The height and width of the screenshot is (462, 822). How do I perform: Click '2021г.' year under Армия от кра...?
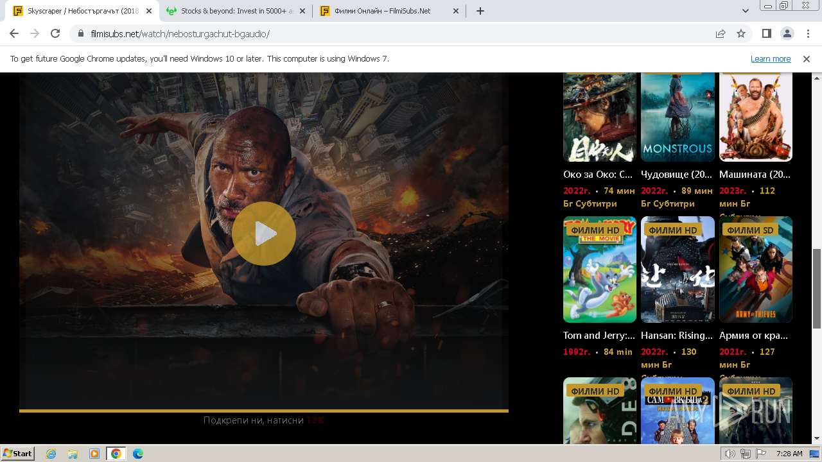pos(733,352)
